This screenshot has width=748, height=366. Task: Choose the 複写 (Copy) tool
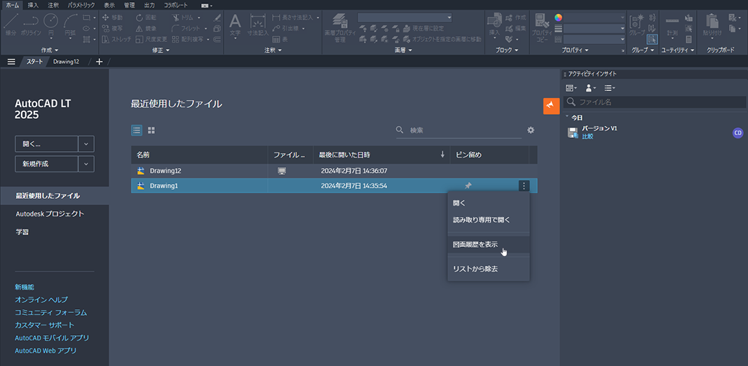click(113, 29)
